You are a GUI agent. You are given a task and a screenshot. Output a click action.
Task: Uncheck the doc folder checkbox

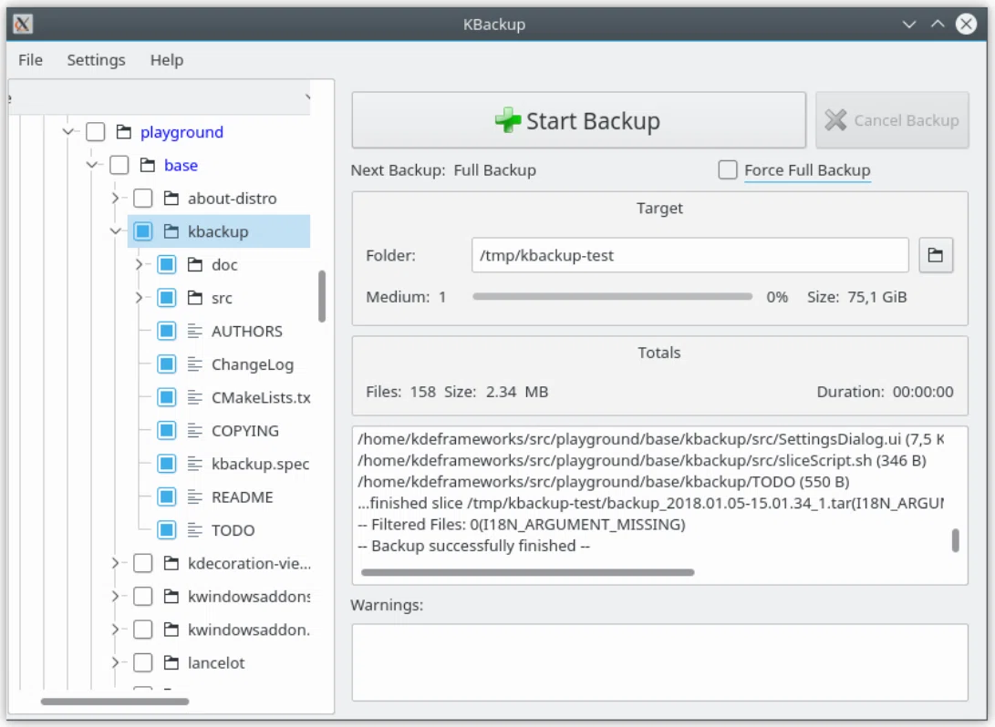[167, 265]
